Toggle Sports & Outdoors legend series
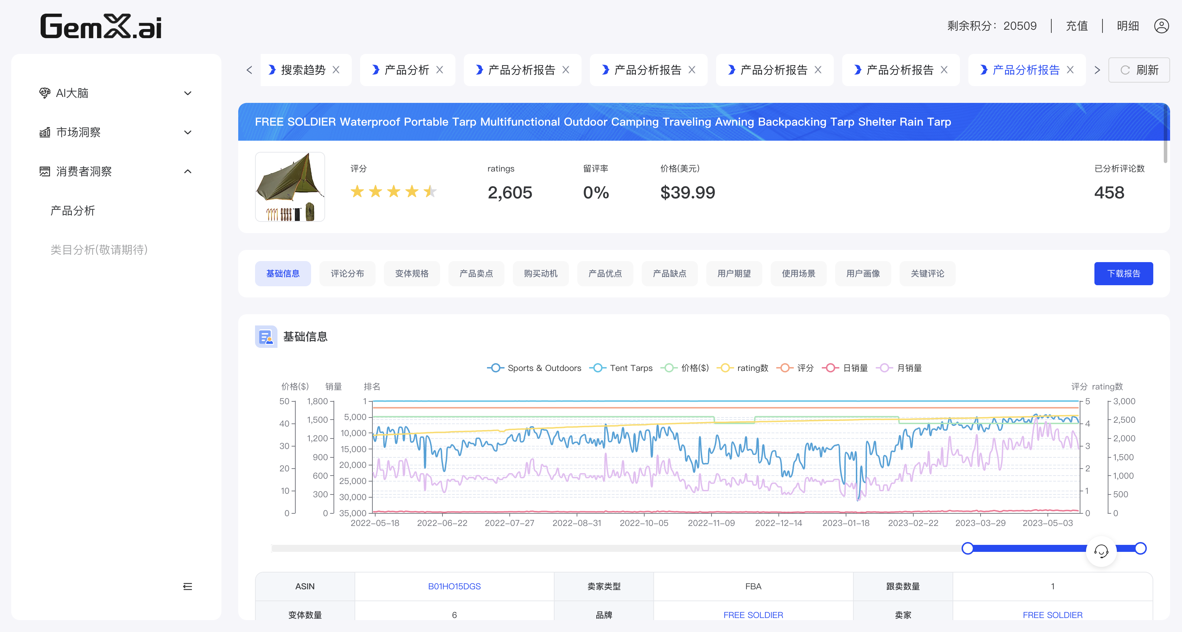The height and width of the screenshot is (632, 1182). click(x=534, y=368)
